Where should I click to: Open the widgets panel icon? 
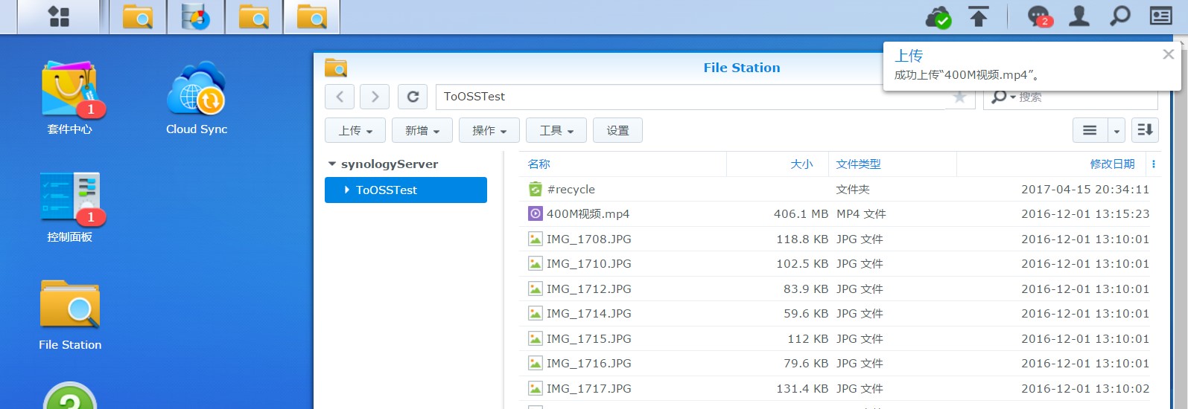(x=1160, y=16)
